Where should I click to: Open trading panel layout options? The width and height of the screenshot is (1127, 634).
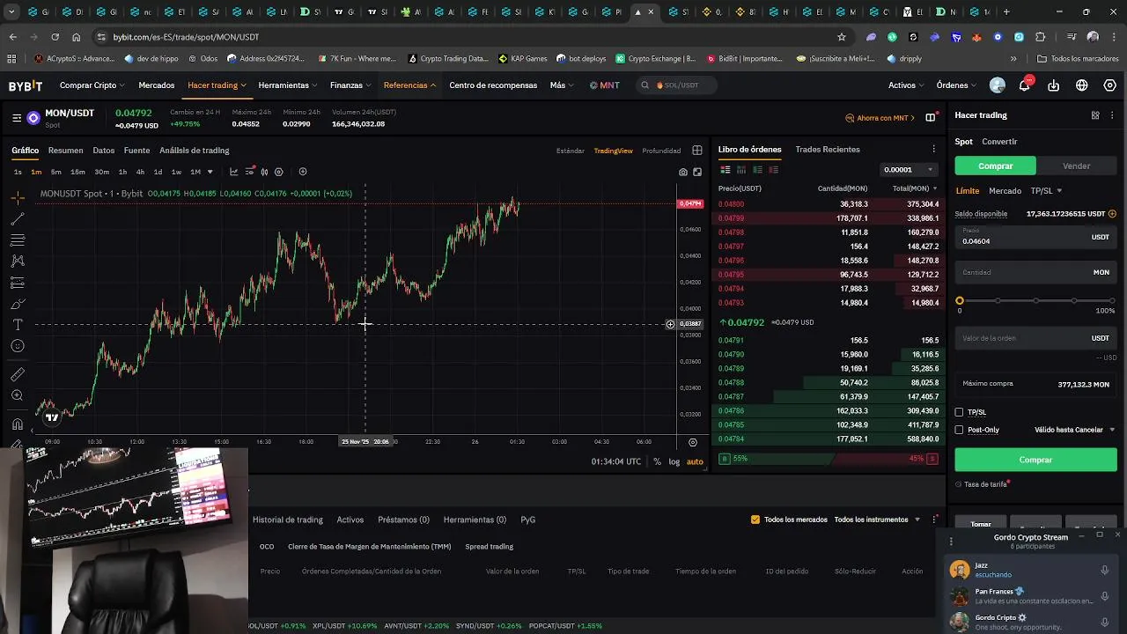click(1095, 115)
